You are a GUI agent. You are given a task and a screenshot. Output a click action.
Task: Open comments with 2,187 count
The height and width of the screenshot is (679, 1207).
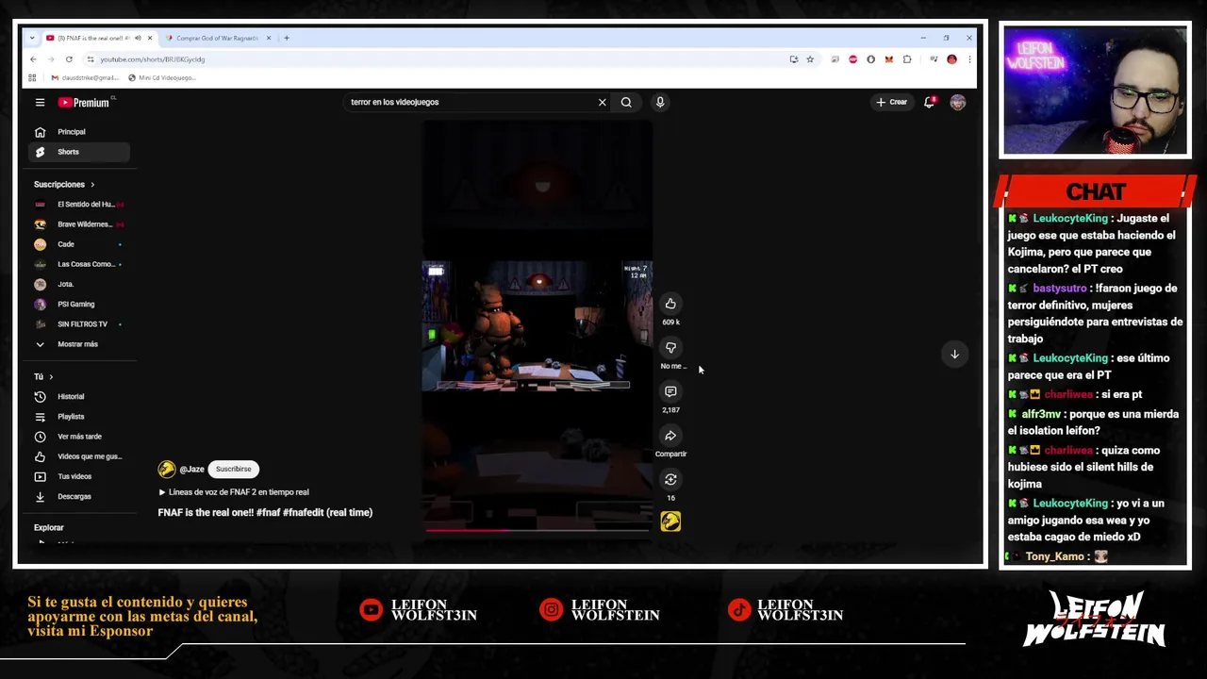point(670,391)
